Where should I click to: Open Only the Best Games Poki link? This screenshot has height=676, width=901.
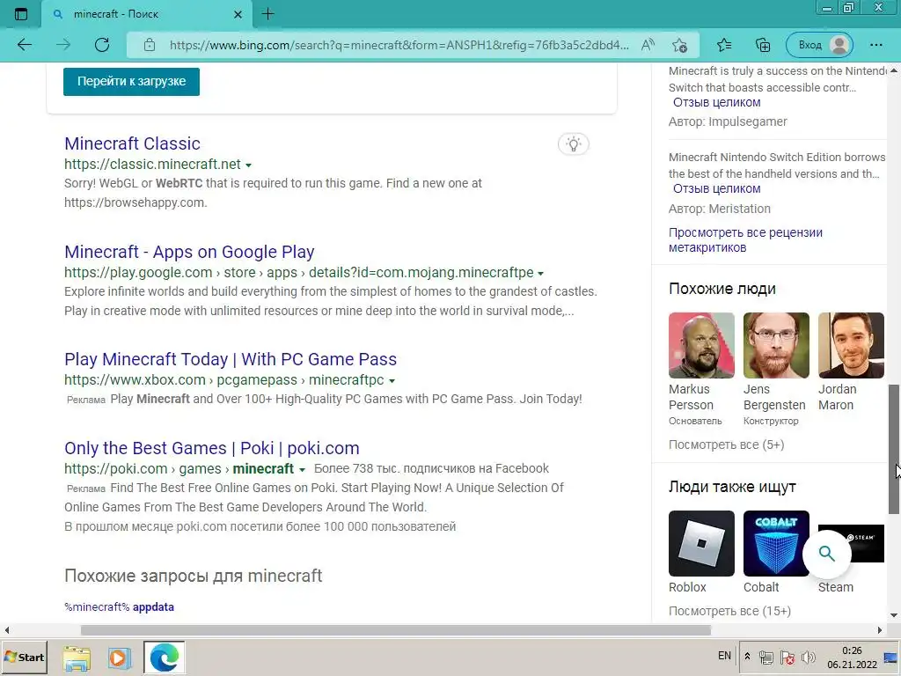(211, 448)
